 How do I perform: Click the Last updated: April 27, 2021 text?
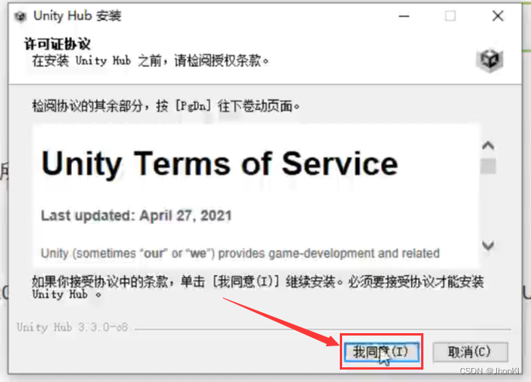click(x=136, y=215)
